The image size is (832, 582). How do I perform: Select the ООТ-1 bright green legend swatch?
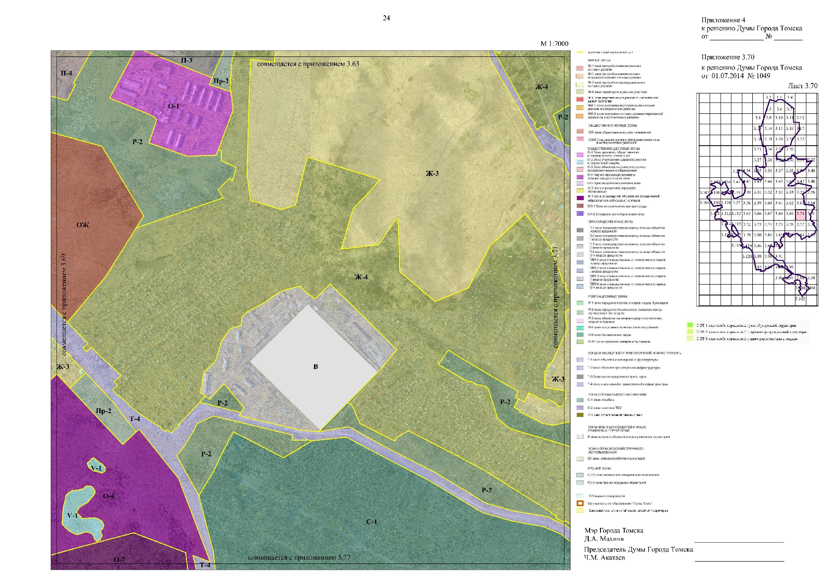pos(690,325)
